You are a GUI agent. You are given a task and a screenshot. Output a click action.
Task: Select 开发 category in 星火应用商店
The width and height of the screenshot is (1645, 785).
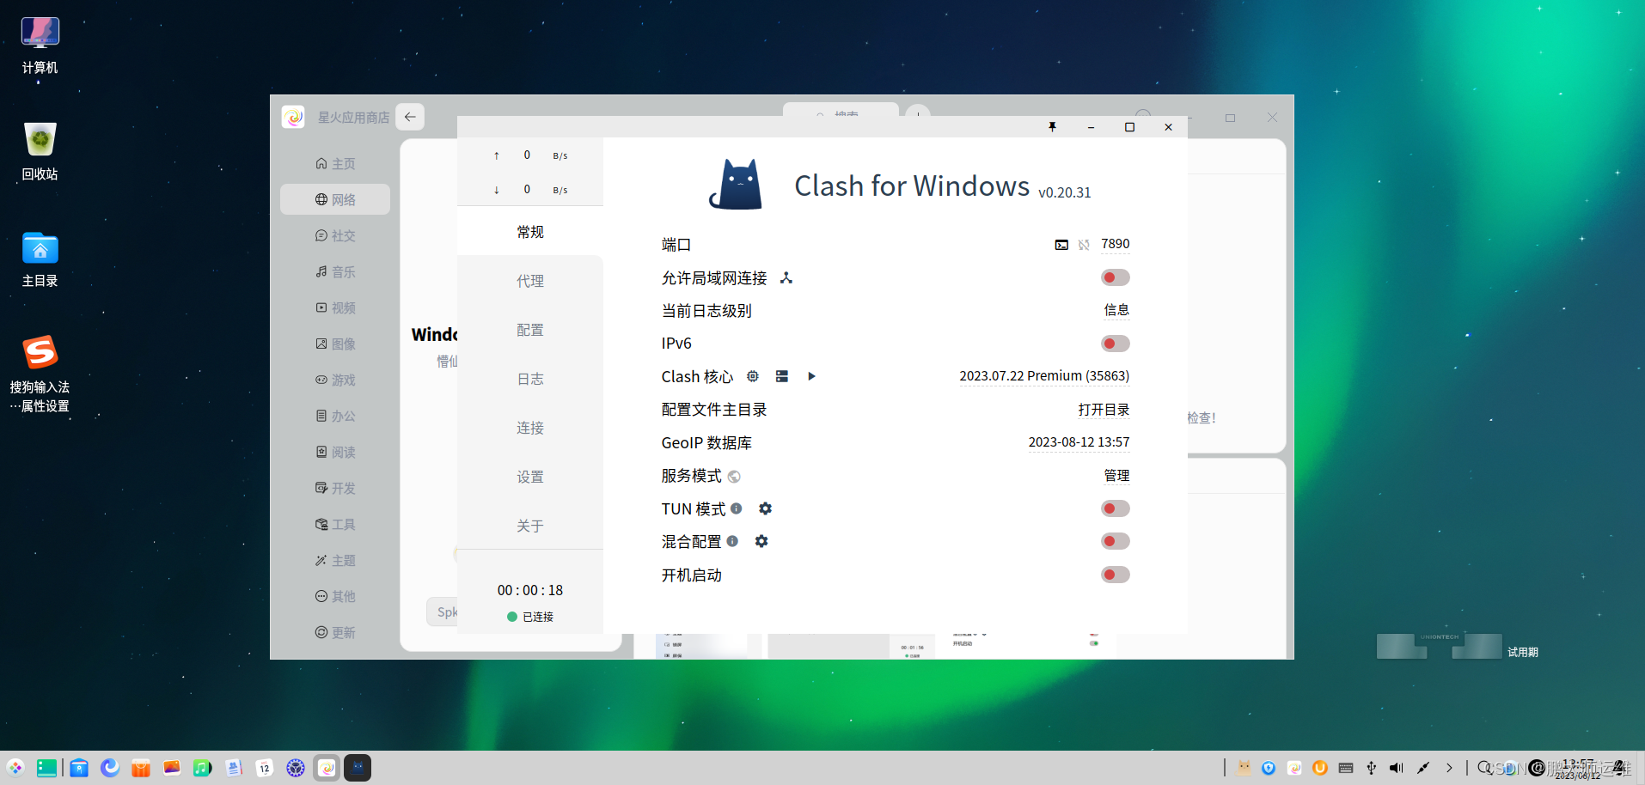335,488
